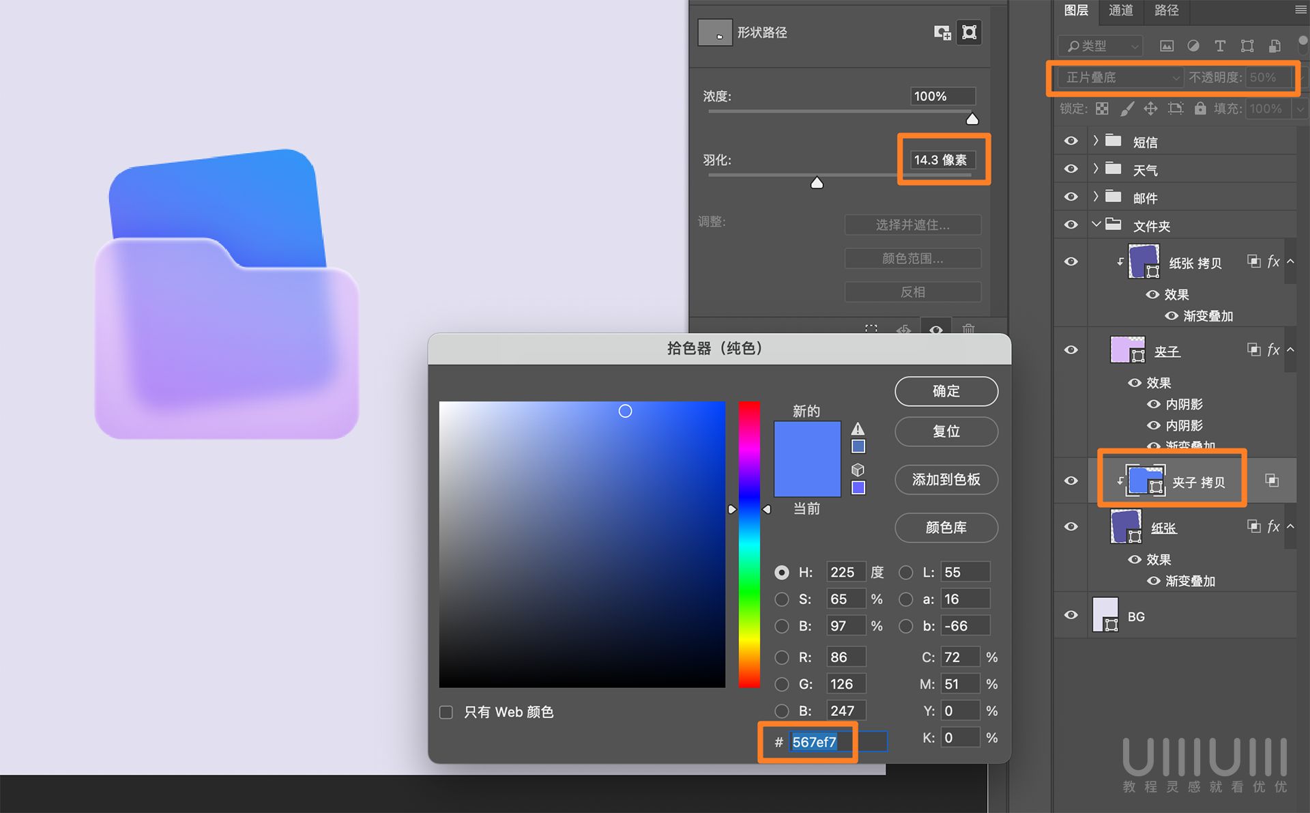
Task: Enable lock transparent pixels
Action: pyautogui.click(x=1101, y=109)
